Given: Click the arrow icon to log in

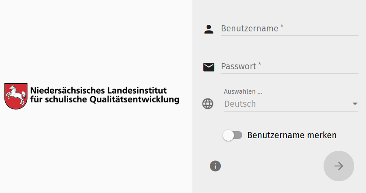Looking at the screenshot, I should click(x=339, y=166).
